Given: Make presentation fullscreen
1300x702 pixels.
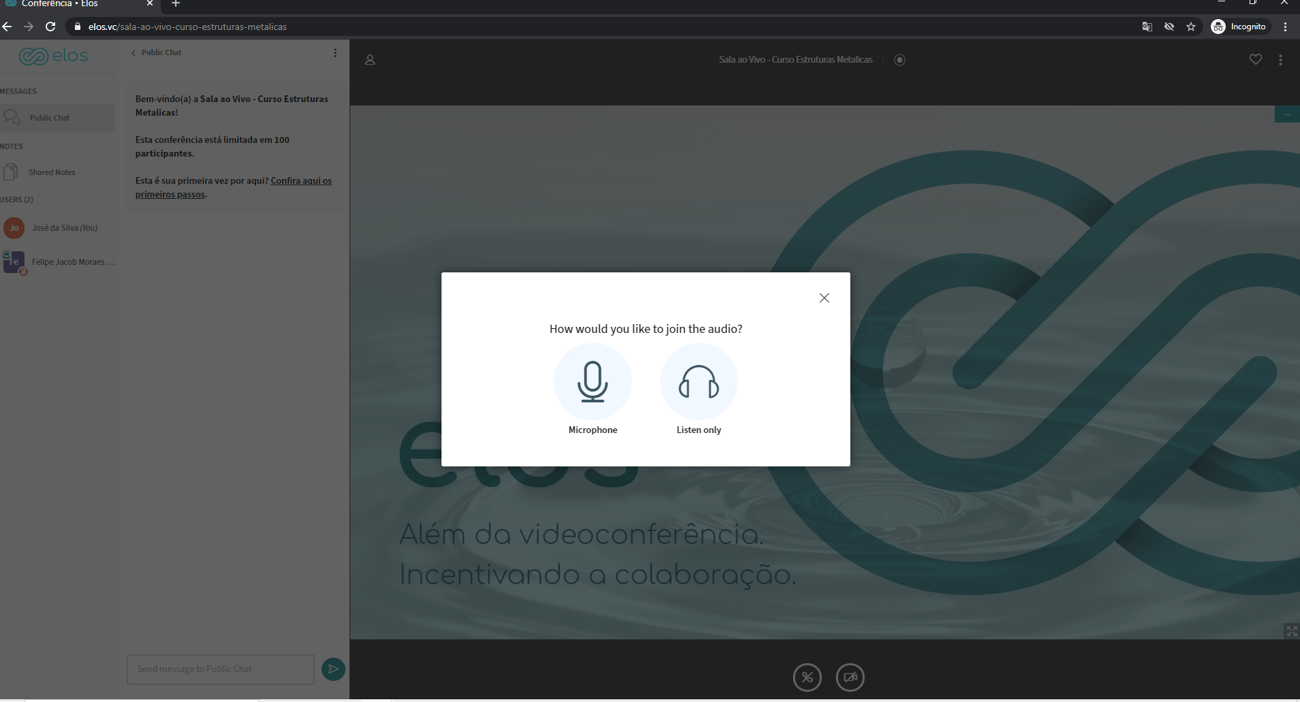Looking at the screenshot, I should (x=1292, y=631).
